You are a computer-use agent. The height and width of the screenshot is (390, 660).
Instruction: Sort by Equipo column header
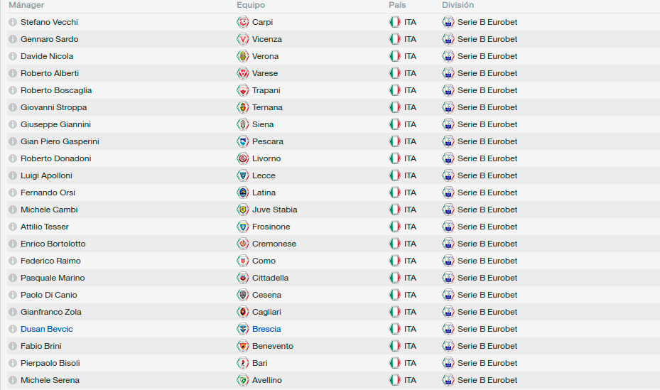[251, 5]
